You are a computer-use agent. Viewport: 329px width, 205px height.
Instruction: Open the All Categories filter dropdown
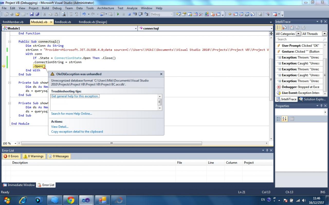point(298,34)
